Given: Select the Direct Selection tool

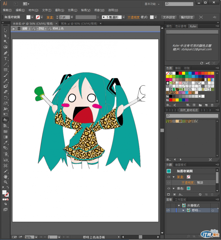Looking at the screenshot, I should point(5,36).
